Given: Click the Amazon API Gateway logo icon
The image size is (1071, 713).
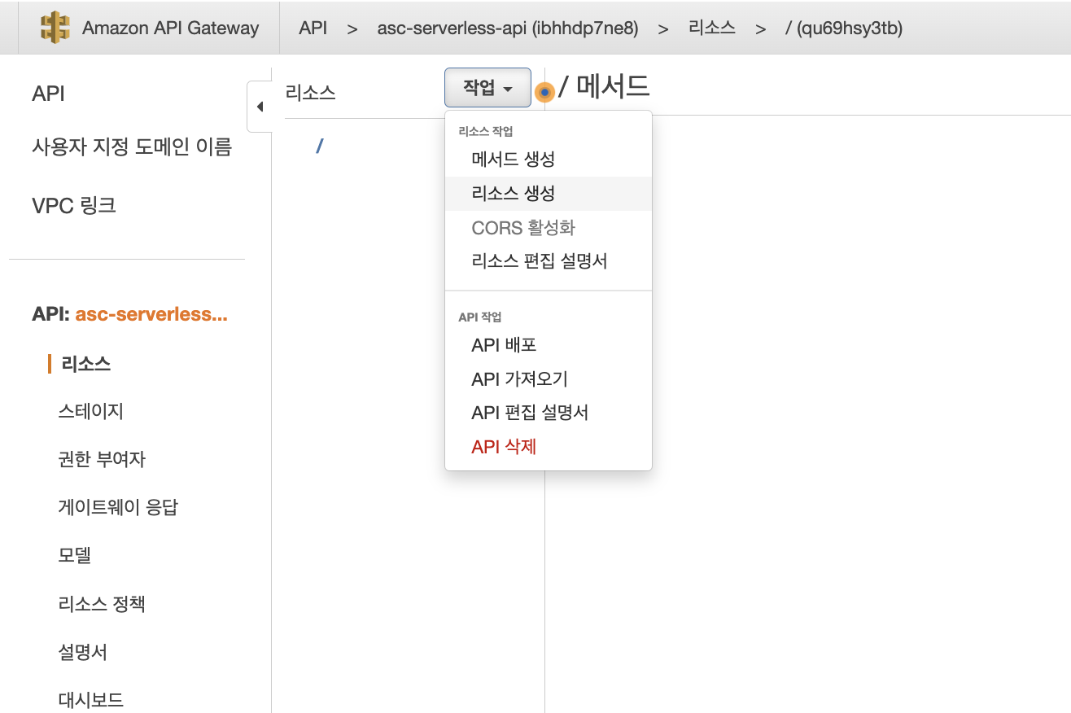Looking at the screenshot, I should (x=55, y=28).
